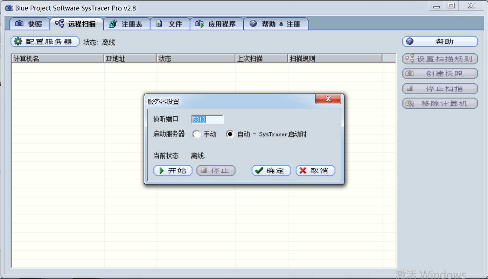Image resolution: width=488 pixels, height=279 pixels.
Task: Click the 移除计算机 remove computer button
Action: [x=440, y=103]
